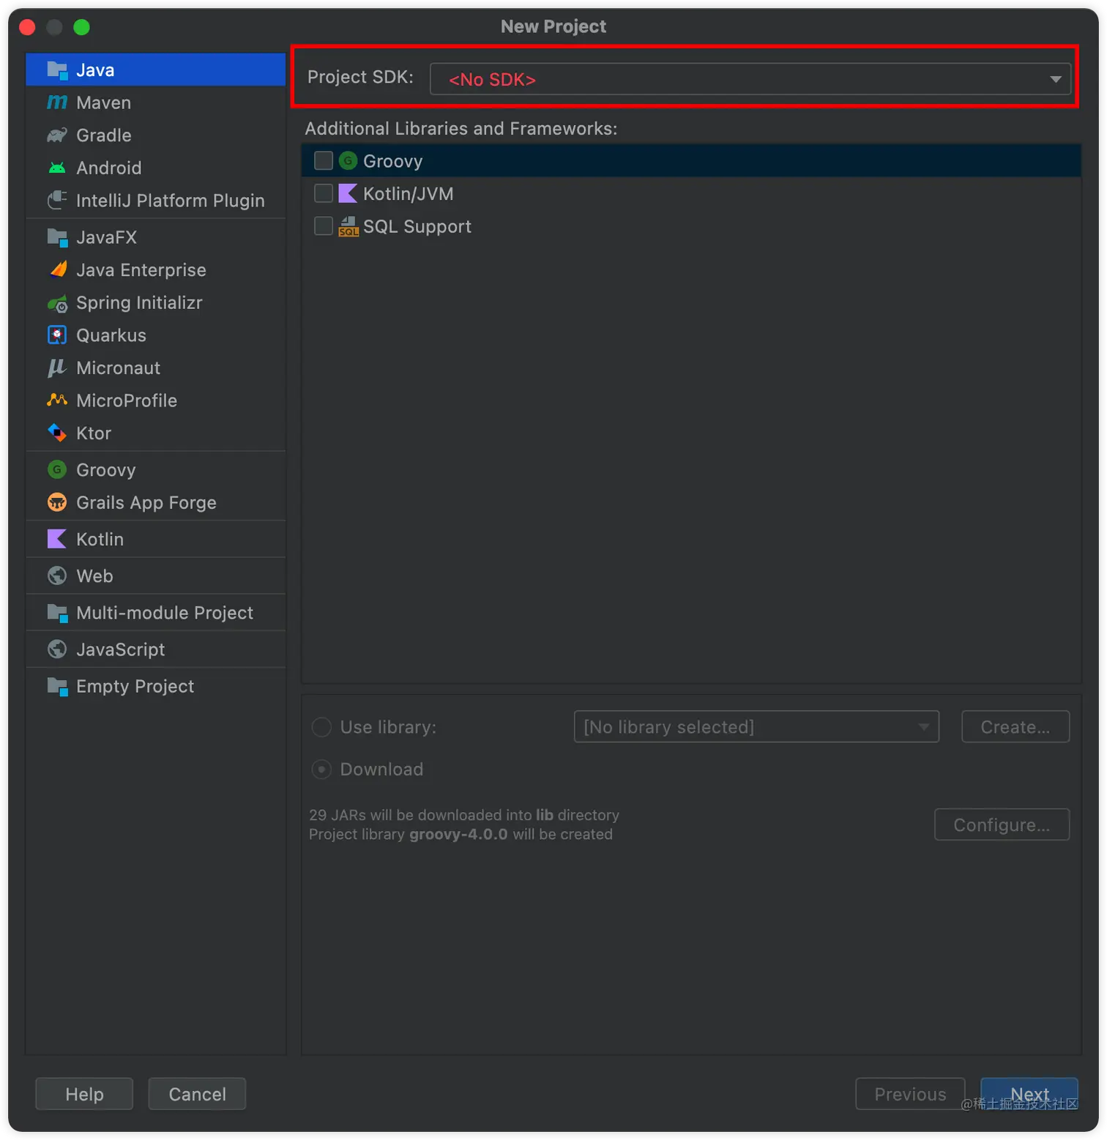This screenshot has height=1140, width=1107.
Task: Click the Micronaut label in sidebar
Action: 119,368
